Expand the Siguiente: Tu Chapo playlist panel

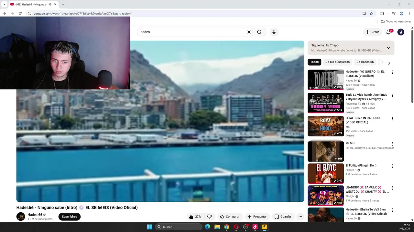(x=388, y=48)
